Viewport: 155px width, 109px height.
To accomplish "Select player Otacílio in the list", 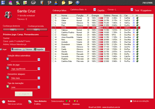I will 64,52.
